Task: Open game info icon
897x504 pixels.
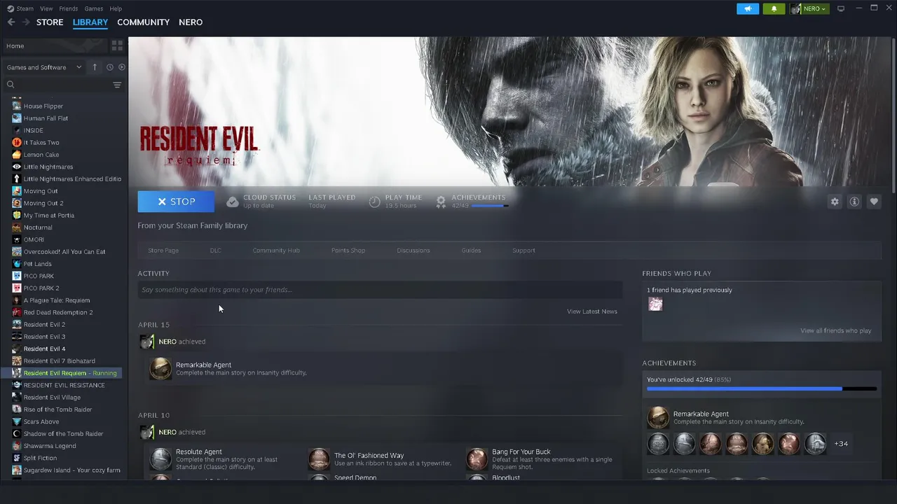Action: (854, 202)
